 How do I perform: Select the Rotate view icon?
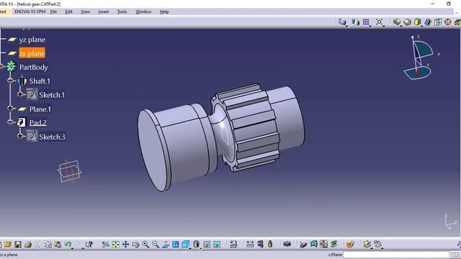[x=135, y=245]
